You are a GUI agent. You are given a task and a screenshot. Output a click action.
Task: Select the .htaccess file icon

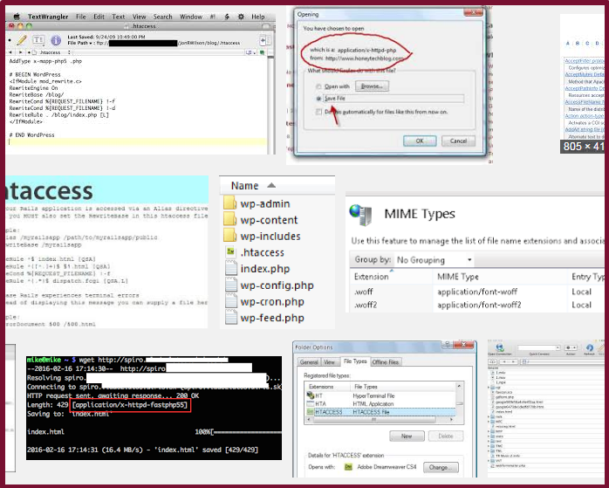click(230, 252)
